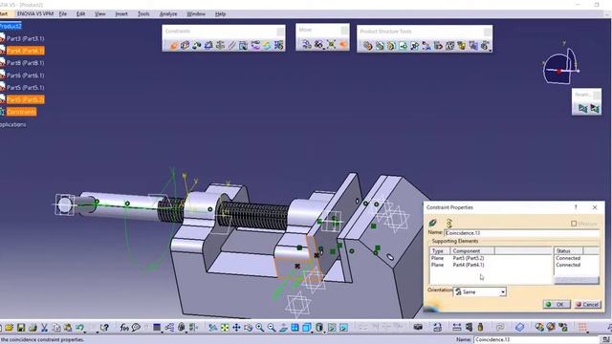Image resolution: width=612 pixels, height=344 pixels.
Task: Insert a new Part from Product Structure Tools
Action: coord(391,46)
